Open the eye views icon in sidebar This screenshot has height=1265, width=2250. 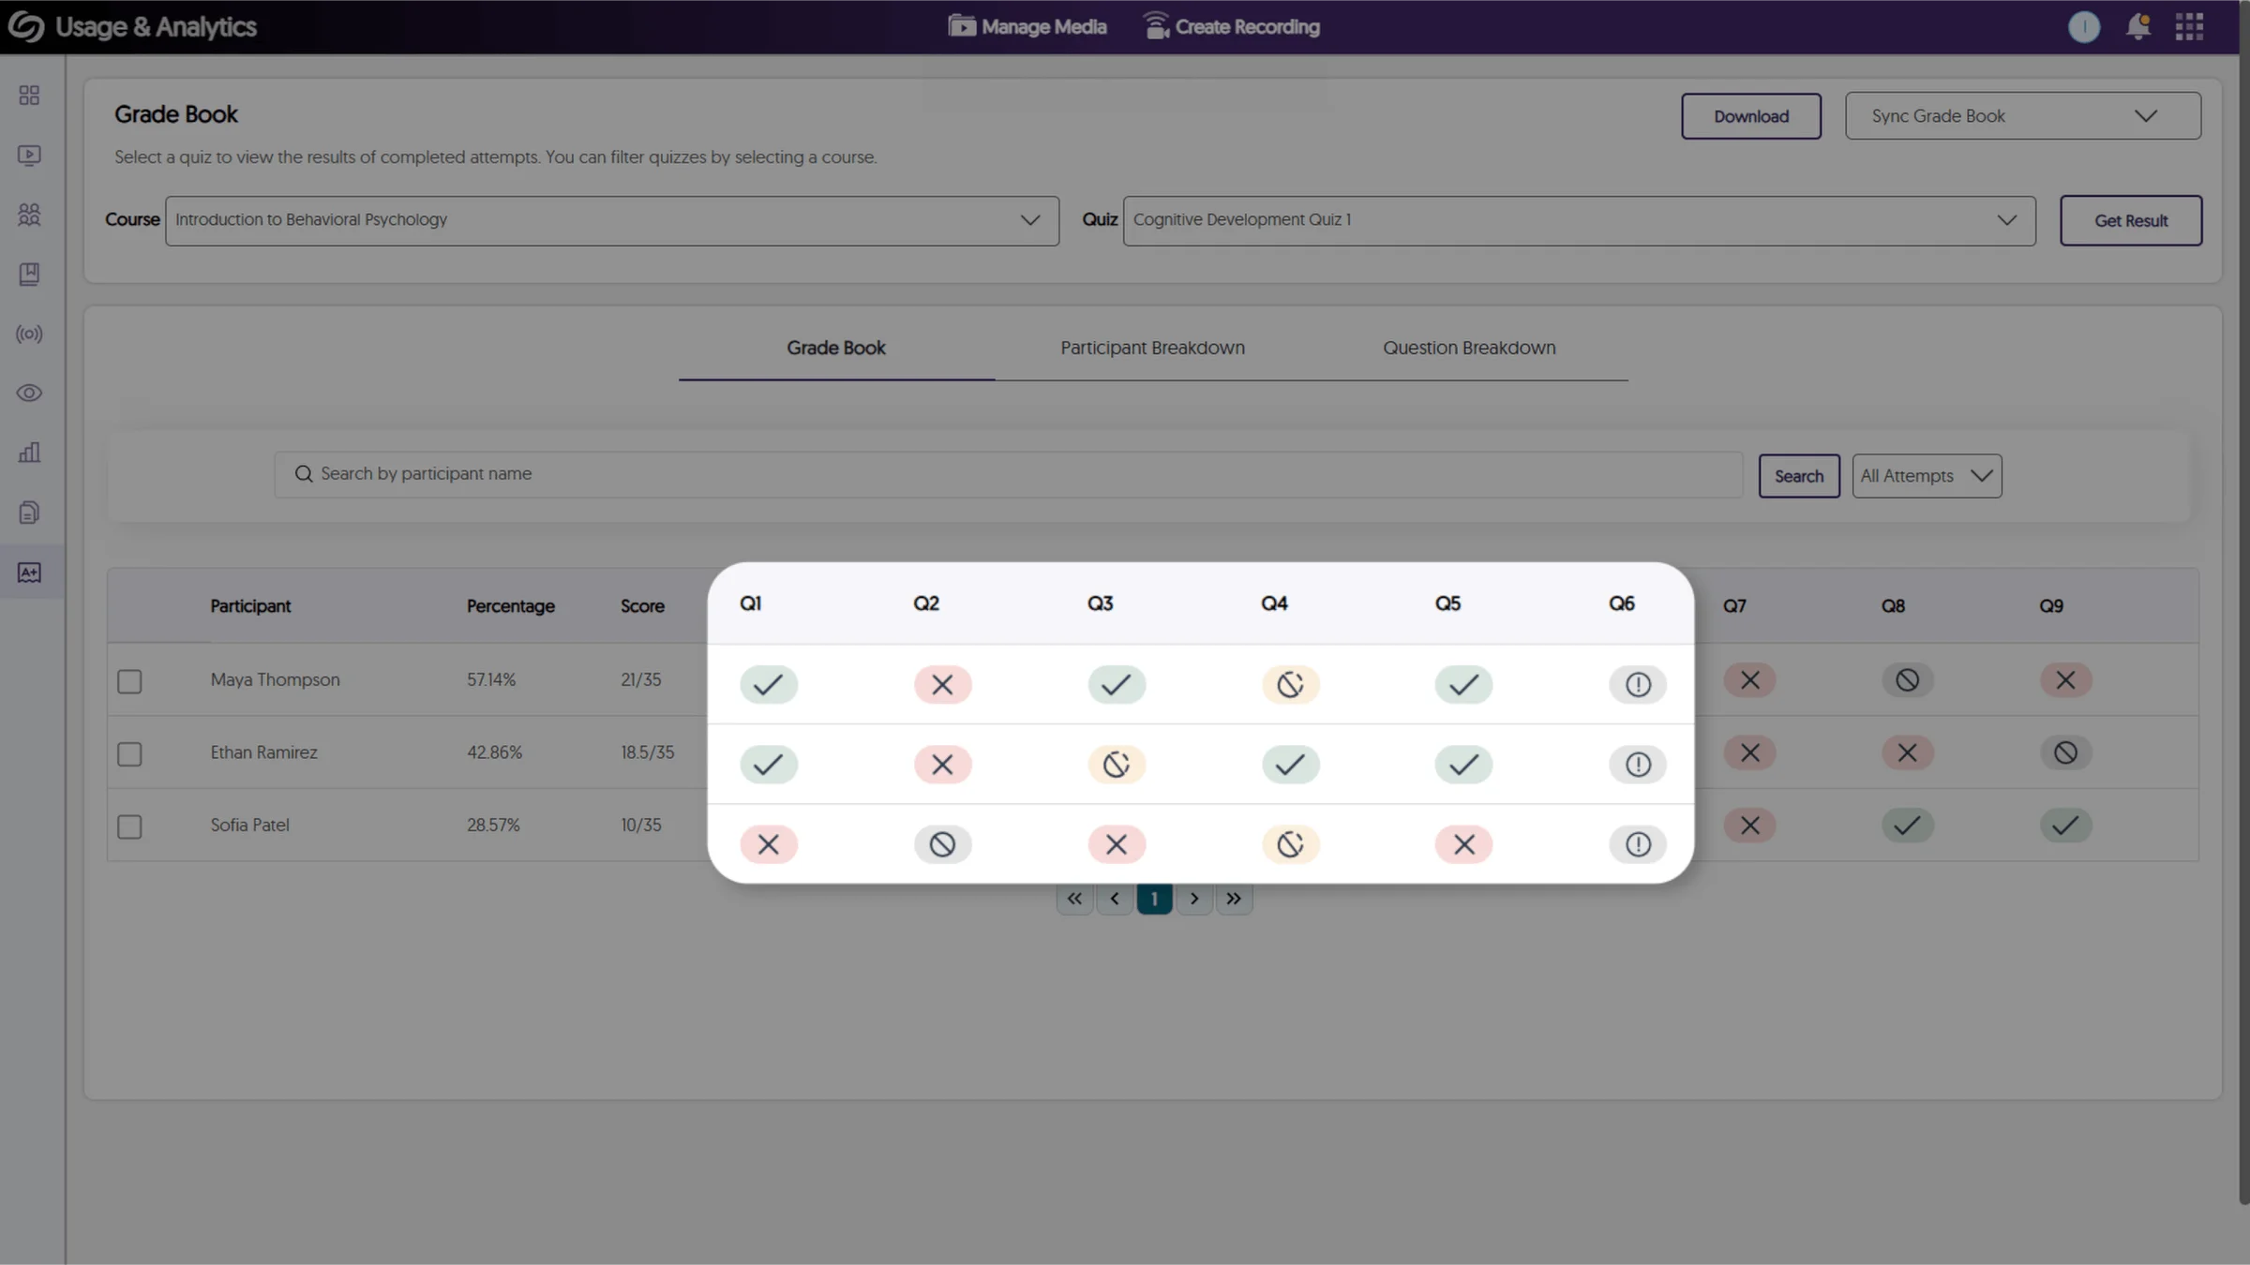[29, 393]
